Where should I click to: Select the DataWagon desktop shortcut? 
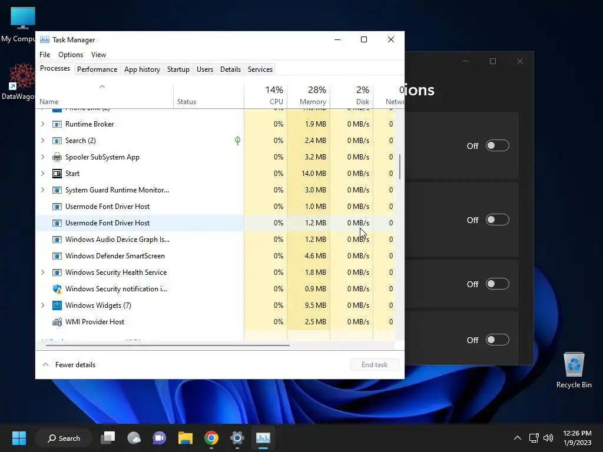point(18,82)
